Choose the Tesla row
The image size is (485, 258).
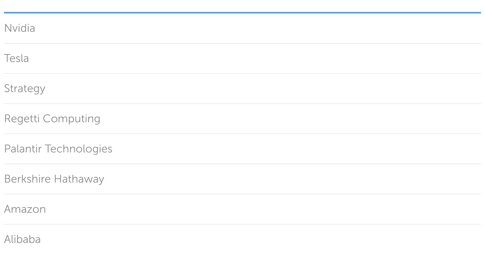click(x=242, y=58)
